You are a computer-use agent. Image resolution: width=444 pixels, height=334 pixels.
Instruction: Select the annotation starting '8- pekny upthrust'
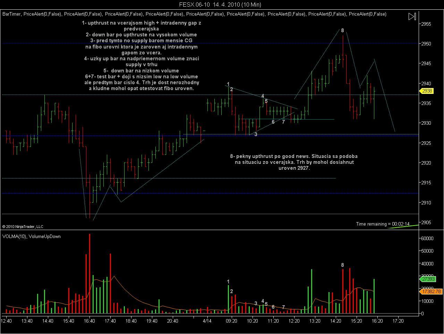(294, 162)
